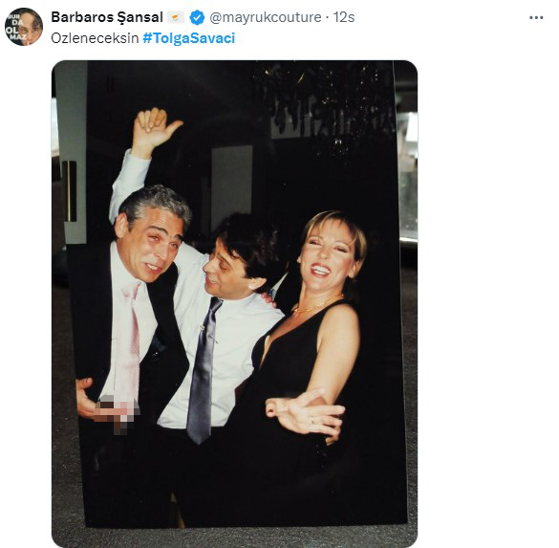Click the flag emoji beside the name
Viewport: 559px width, 548px height.
click(176, 17)
